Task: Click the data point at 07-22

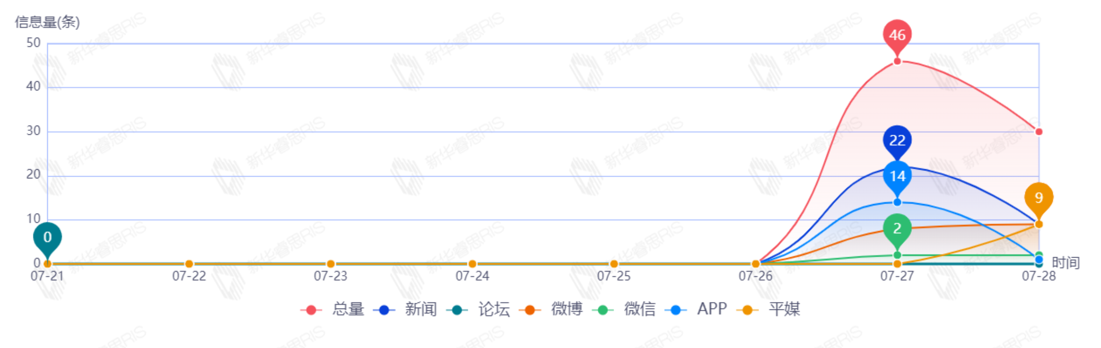Action: click(x=189, y=264)
